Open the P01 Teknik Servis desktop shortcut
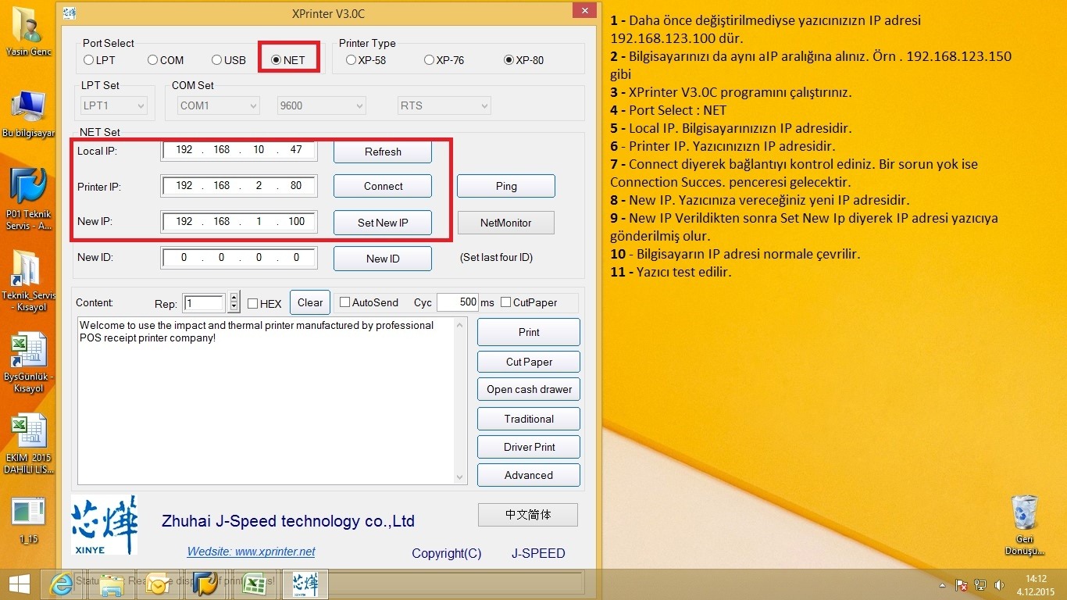This screenshot has width=1067, height=600. coord(29,198)
